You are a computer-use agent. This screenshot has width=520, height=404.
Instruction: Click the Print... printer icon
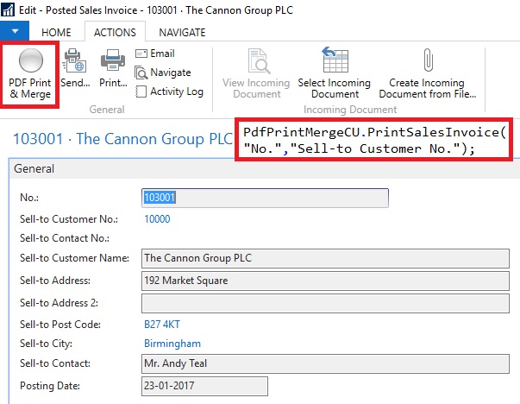coord(113,60)
